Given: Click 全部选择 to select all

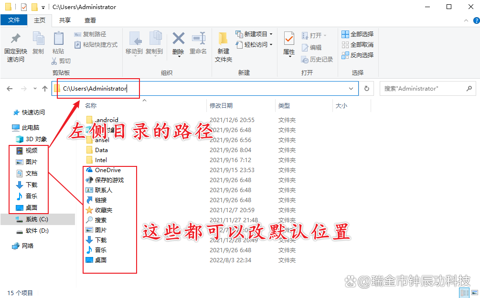Looking at the screenshot, I should click(358, 34).
